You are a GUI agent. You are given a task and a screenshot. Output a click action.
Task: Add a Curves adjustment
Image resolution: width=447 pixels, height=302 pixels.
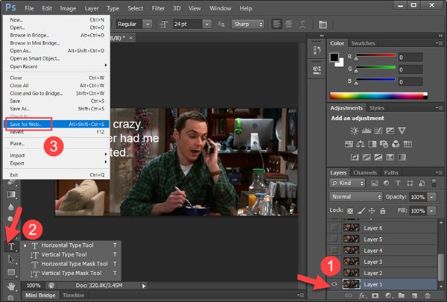[378, 130]
